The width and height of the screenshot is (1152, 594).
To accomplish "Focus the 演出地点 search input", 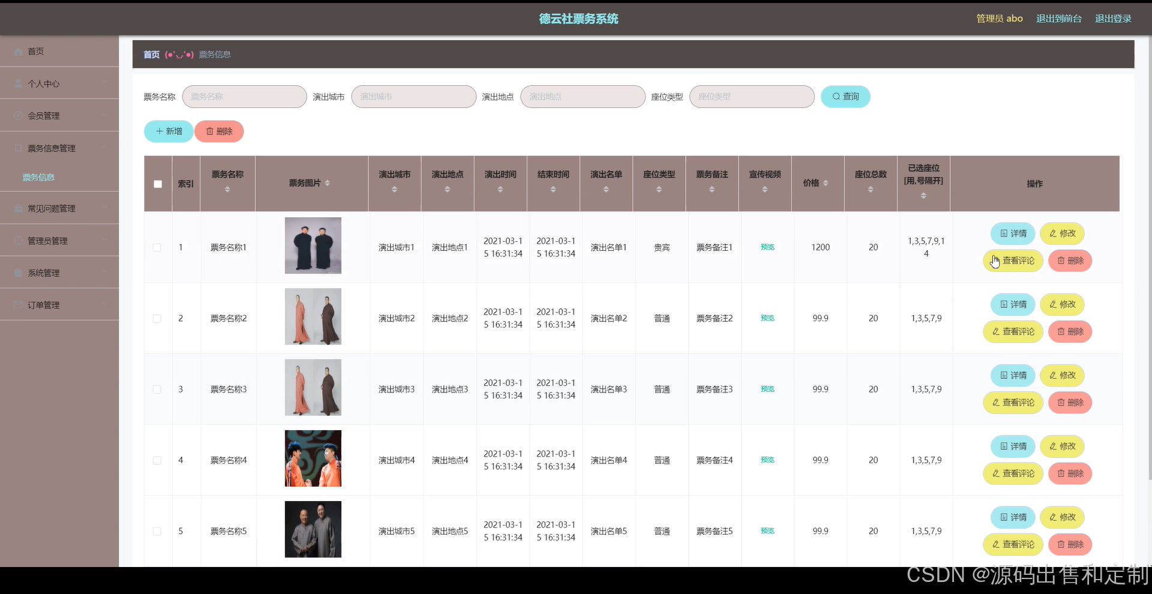I will pyautogui.click(x=583, y=97).
